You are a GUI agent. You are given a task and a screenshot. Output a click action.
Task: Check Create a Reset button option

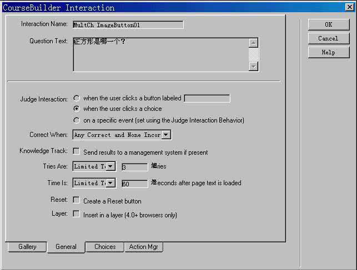point(76,200)
